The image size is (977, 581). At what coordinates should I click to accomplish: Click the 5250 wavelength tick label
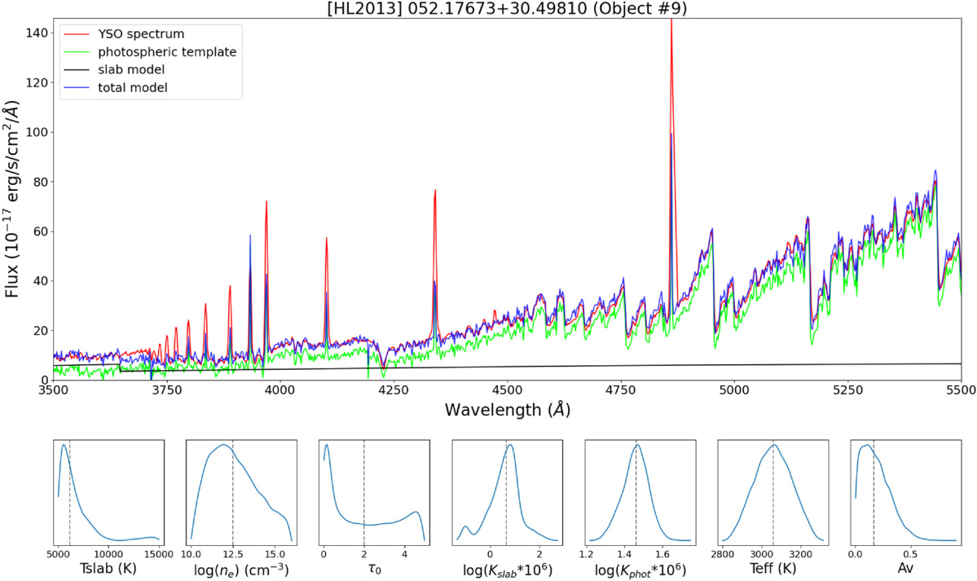click(x=848, y=390)
